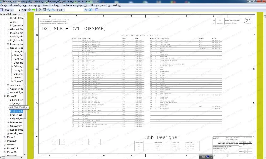Expand the schematic_d tree node

click(x=8, y=85)
